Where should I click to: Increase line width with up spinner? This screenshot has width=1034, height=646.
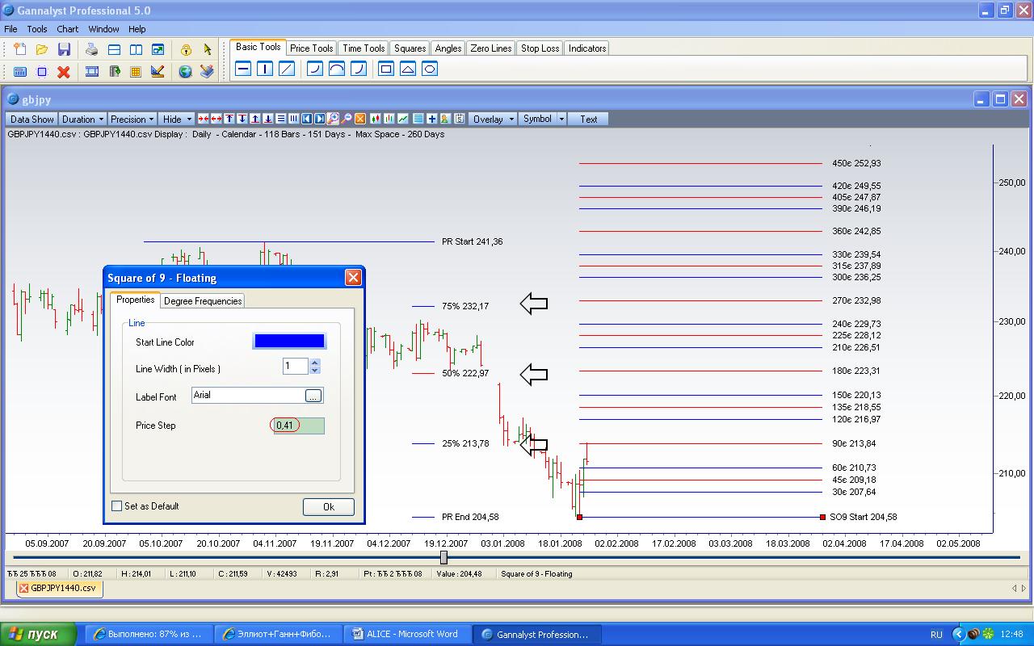(x=314, y=363)
